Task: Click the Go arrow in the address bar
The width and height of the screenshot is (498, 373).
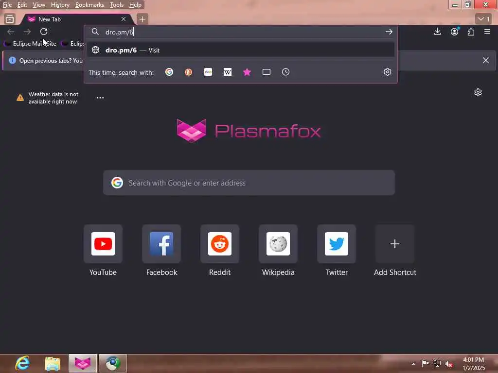Action: [389, 32]
